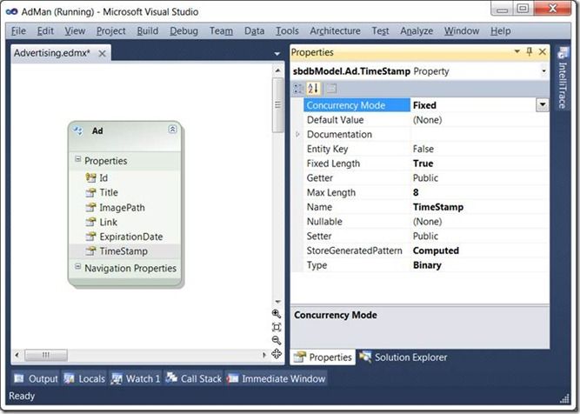The height and width of the screenshot is (414, 580).
Task: Collapse the Ad entity shape
Action: tap(172, 129)
